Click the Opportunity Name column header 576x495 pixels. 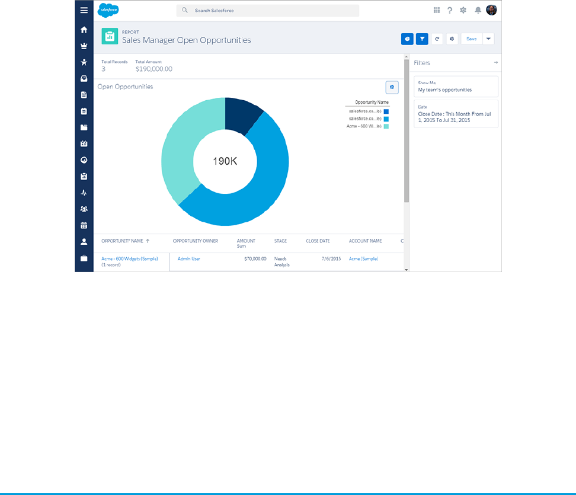(122, 241)
